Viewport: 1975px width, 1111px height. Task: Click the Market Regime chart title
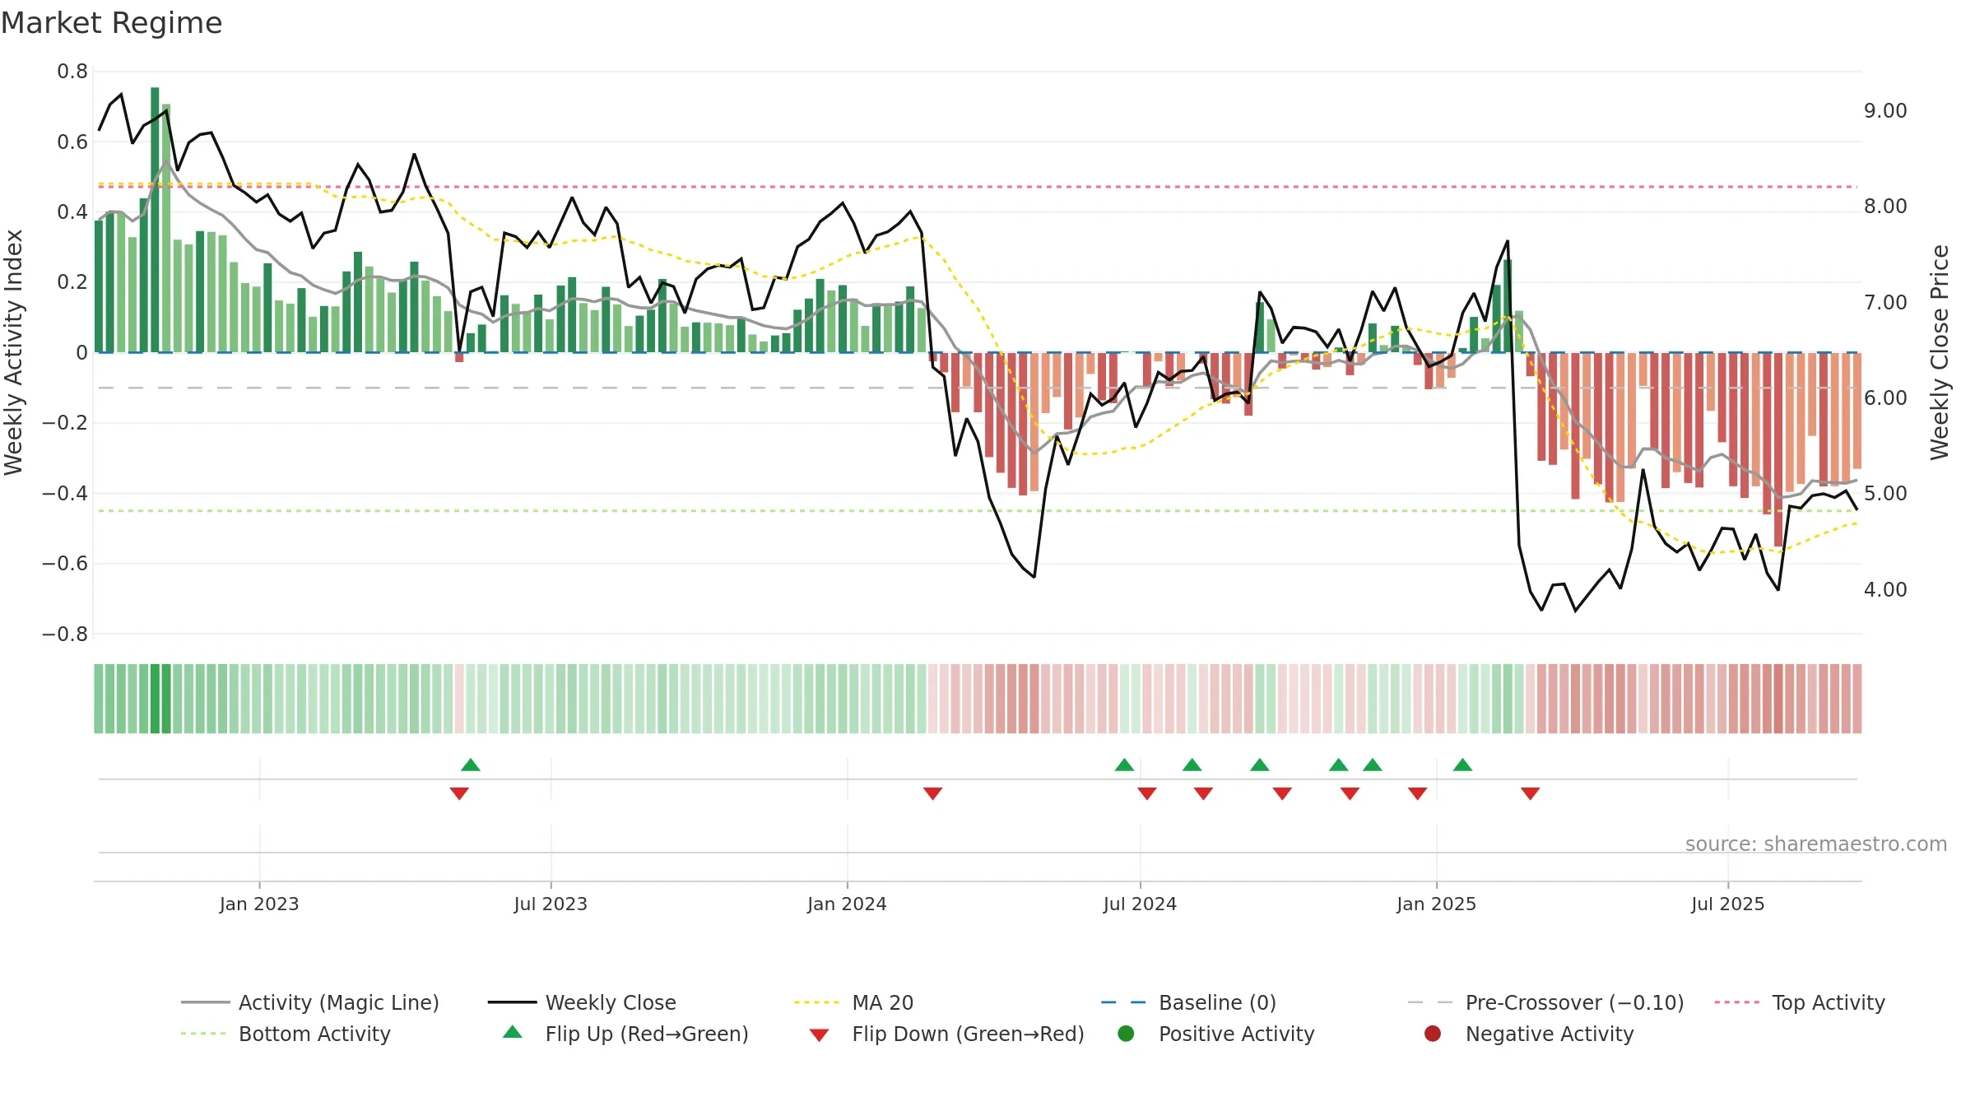coord(111,23)
